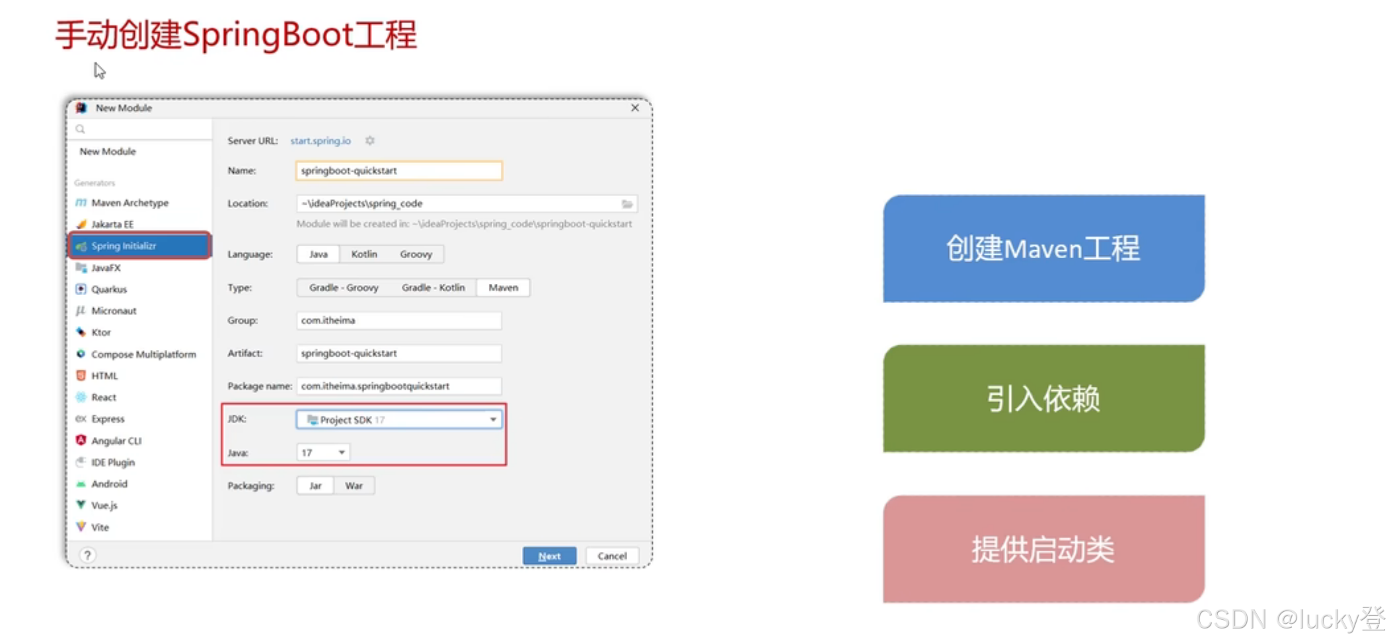Screen dimensions: 1389x643
Task: Click the Group field com.itheima
Action: click(x=399, y=321)
